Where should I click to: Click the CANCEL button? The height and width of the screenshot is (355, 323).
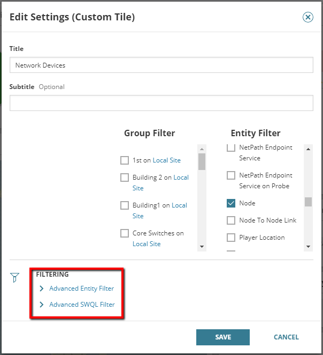(286, 337)
